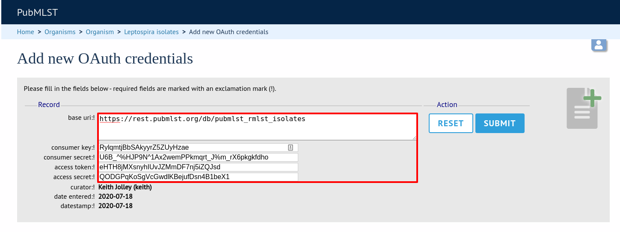Open the Organisms breadcrumb link
Viewport: 620px width, 232px height.
tap(60, 32)
